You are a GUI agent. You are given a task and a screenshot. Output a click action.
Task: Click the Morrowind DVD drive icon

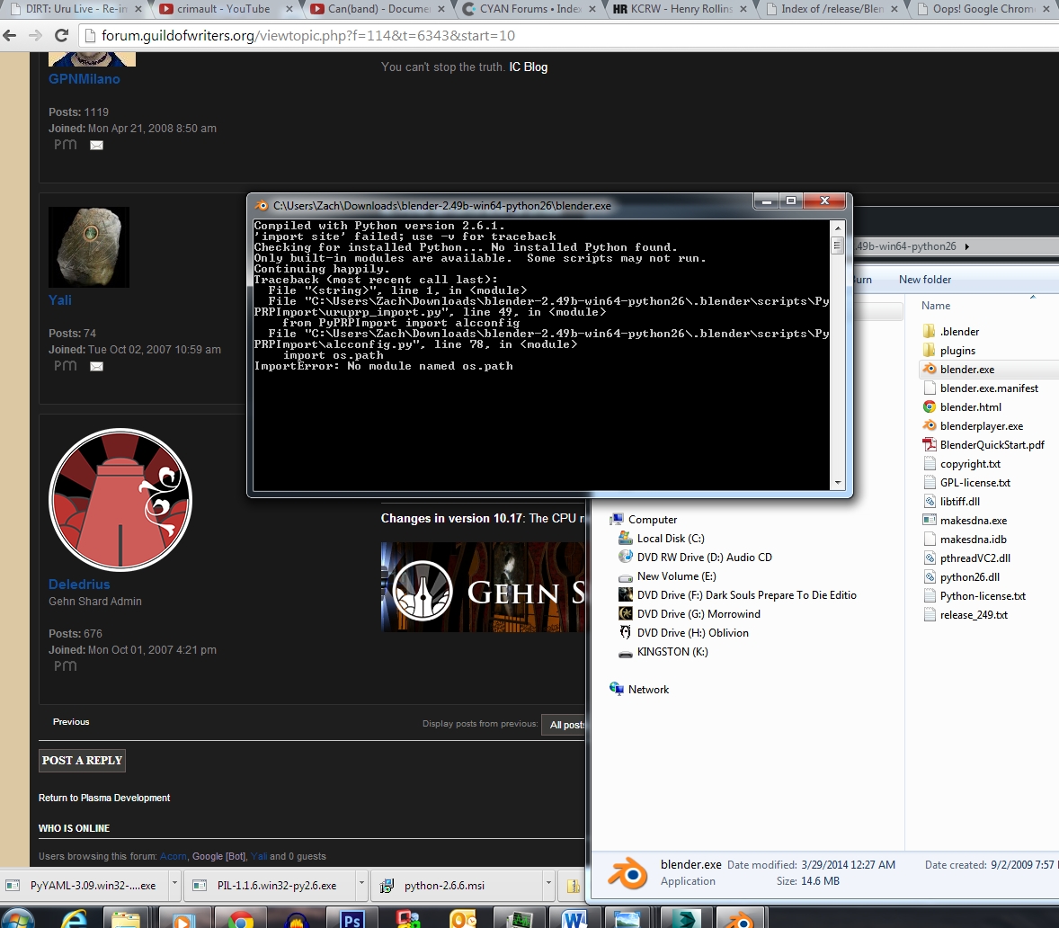[626, 613]
